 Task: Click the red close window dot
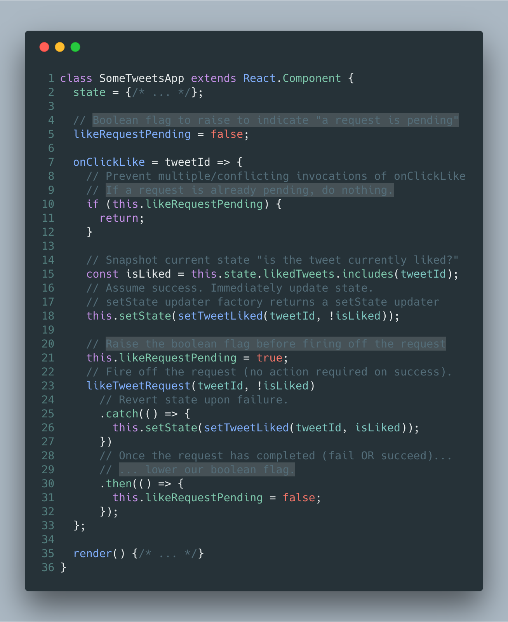[44, 47]
